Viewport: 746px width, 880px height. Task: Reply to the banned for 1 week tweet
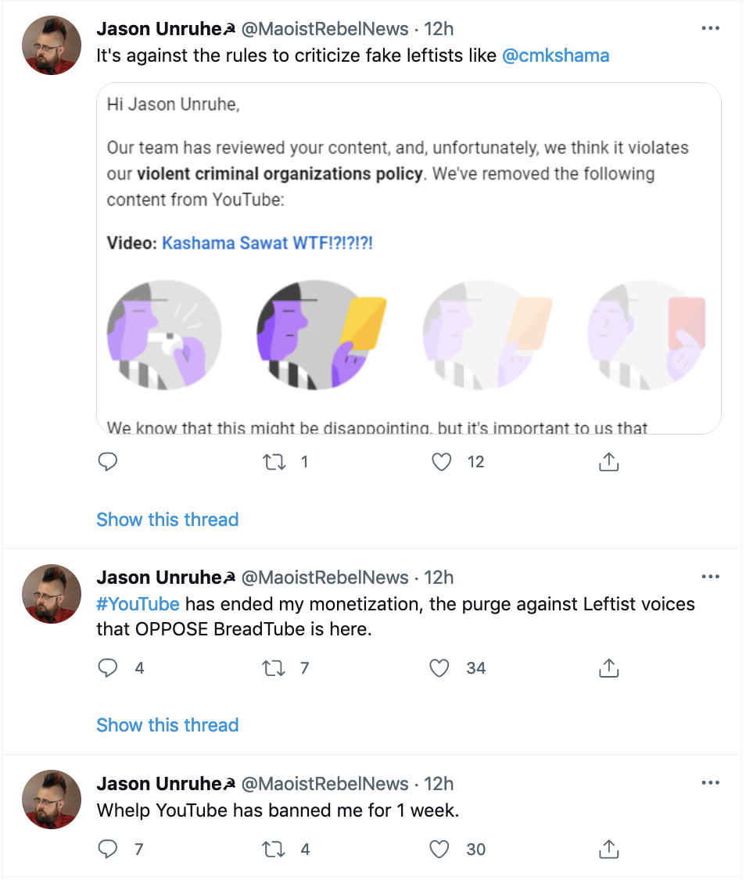click(x=108, y=849)
